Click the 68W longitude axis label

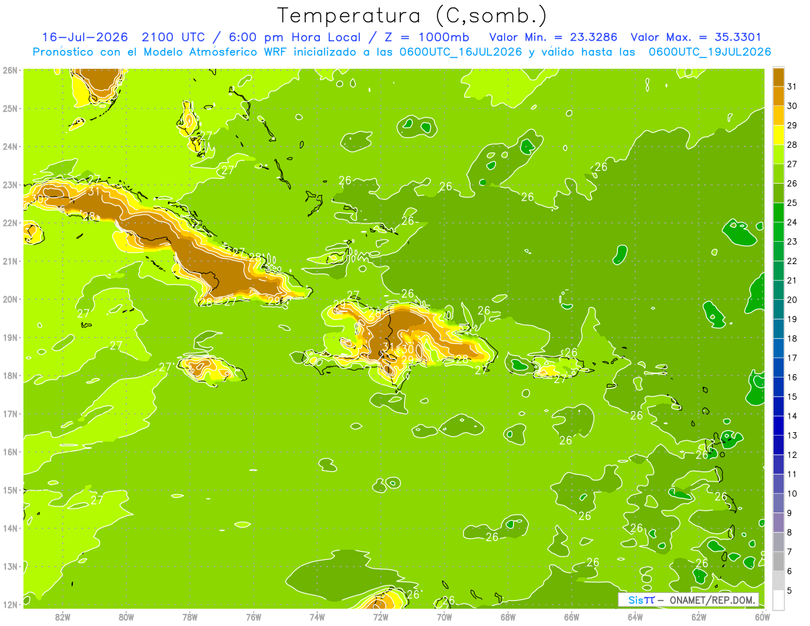click(508, 617)
